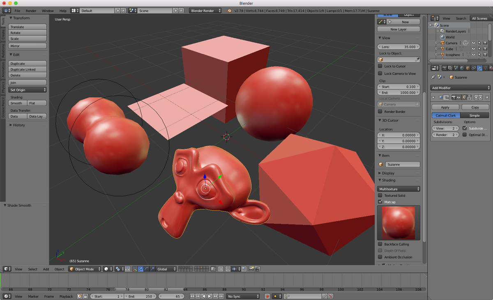Open the Render menu
This screenshot has height=300, width=493.
[x=31, y=11]
